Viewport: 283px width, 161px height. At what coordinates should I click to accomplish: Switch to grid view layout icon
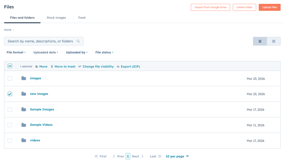click(274, 41)
